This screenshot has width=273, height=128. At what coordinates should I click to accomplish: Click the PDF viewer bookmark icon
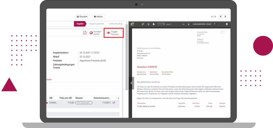(x=227, y=24)
